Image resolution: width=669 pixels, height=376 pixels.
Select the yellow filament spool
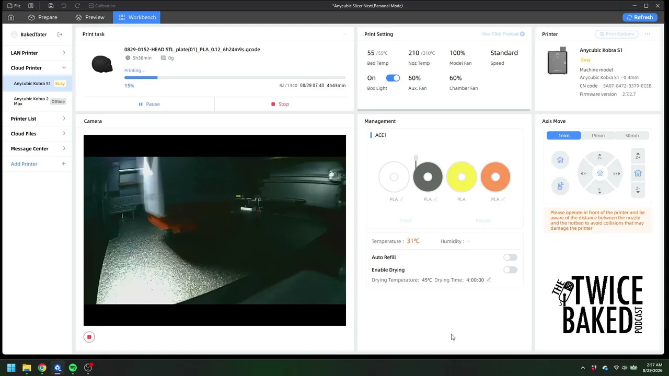[462, 177]
